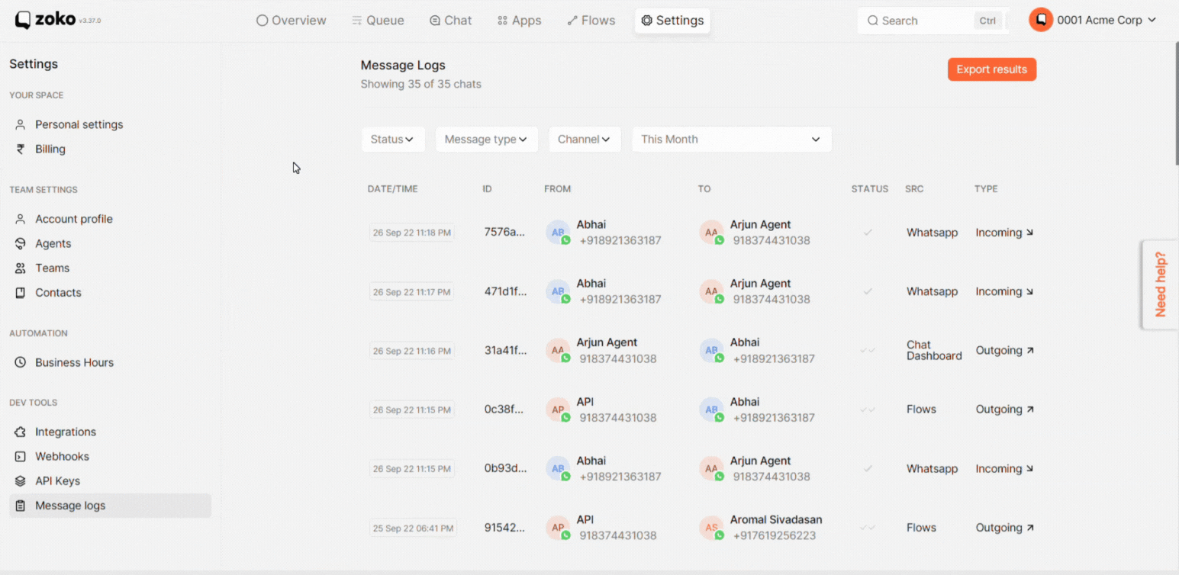Viewport: 1179px width, 575px height.
Task: Click the Message logs clipboard icon
Action: pos(21,505)
